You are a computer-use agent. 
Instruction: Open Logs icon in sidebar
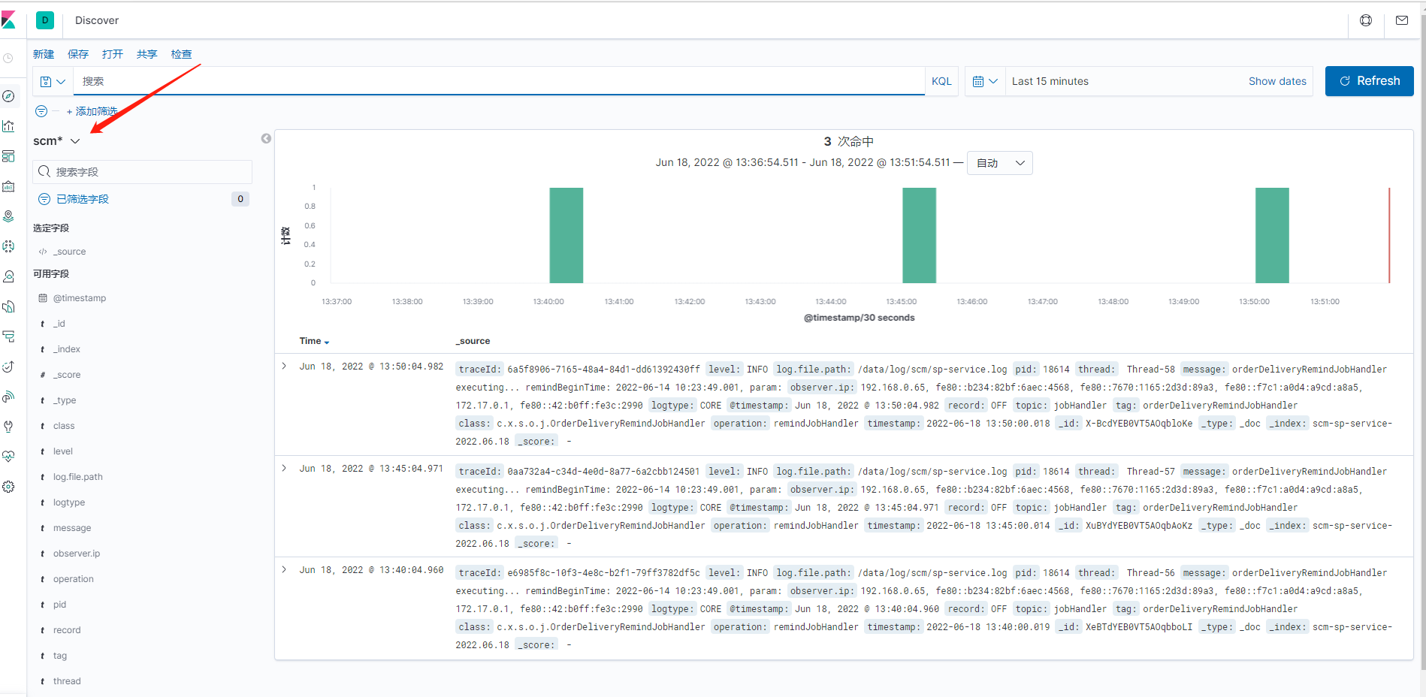point(8,306)
